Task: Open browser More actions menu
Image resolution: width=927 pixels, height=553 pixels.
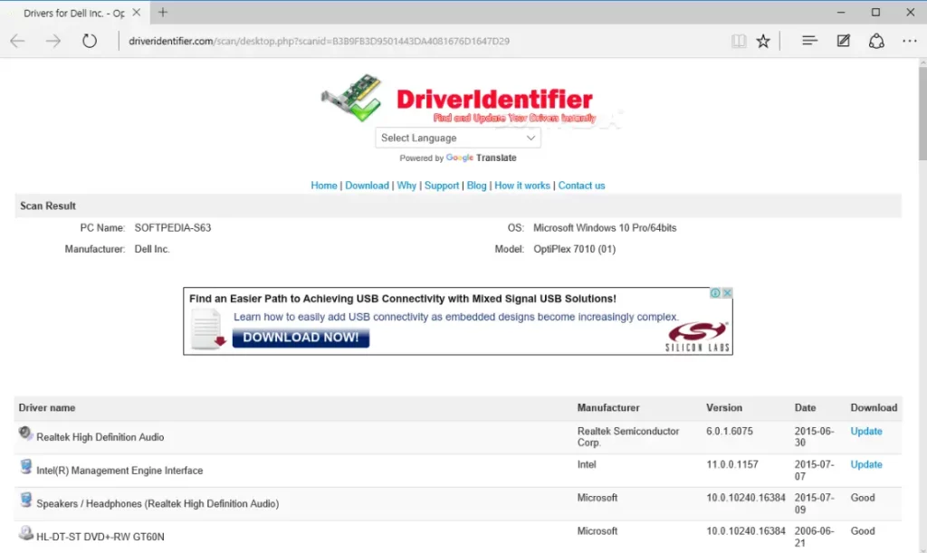Action: click(909, 41)
